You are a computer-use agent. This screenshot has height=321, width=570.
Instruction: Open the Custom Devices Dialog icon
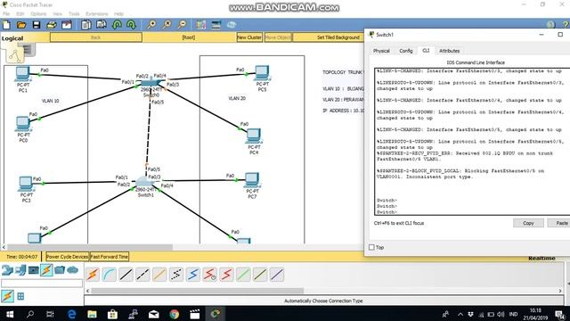click(216, 25)
